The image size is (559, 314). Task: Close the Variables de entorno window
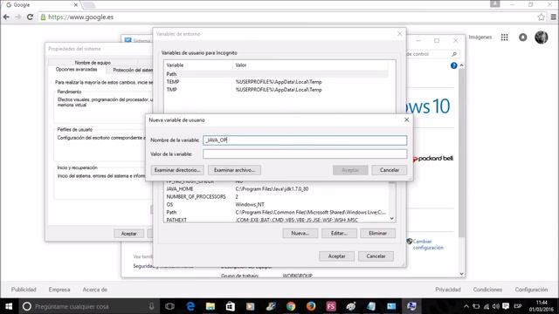tap(399, 33)
